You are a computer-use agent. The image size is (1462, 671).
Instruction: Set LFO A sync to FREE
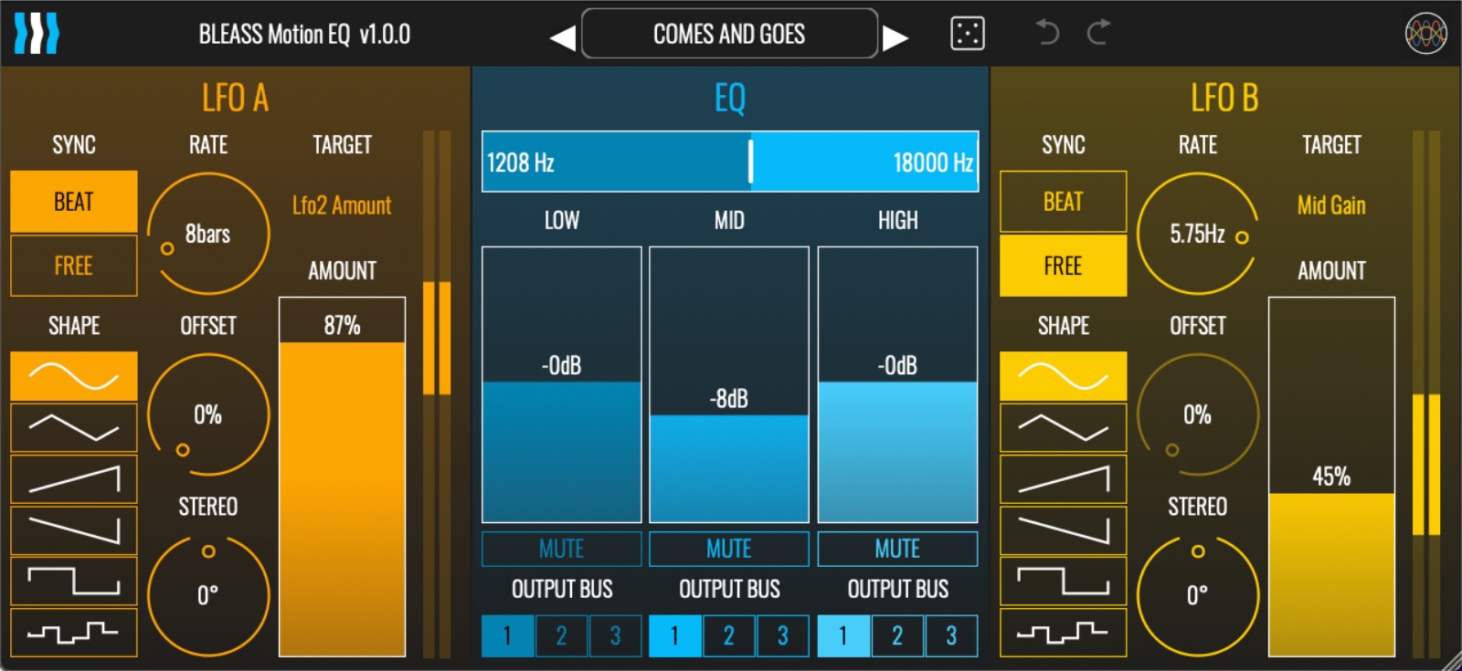(x=73, y=266)
